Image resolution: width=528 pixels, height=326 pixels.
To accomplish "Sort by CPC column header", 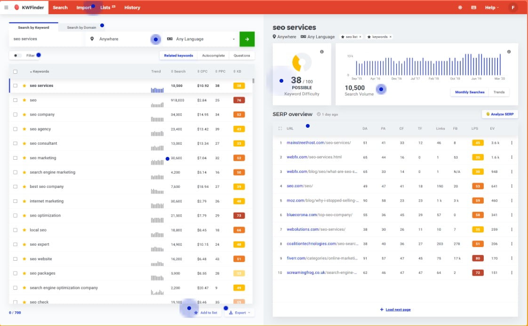I will click(x=202, y=71).
